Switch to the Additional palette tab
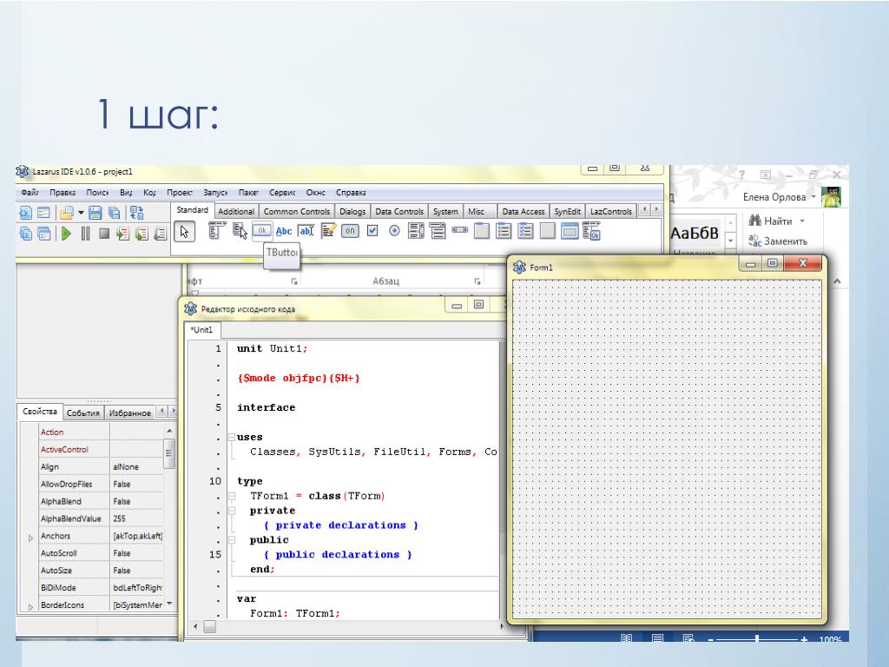The height and width of the screenshot is (667, 889). [x=236, y=212]
